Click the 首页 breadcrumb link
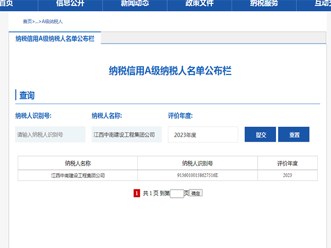The image size is (331, 248). pyautogui.click(x=27, y=21)
